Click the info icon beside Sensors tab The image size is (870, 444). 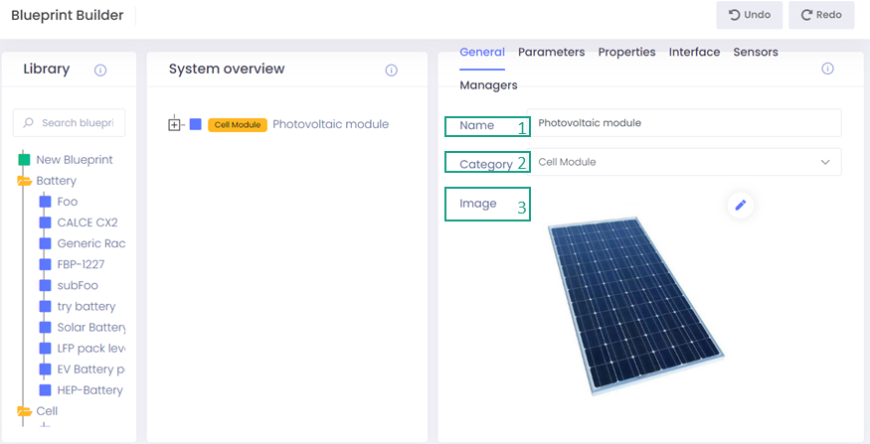[x=827, y=69]
